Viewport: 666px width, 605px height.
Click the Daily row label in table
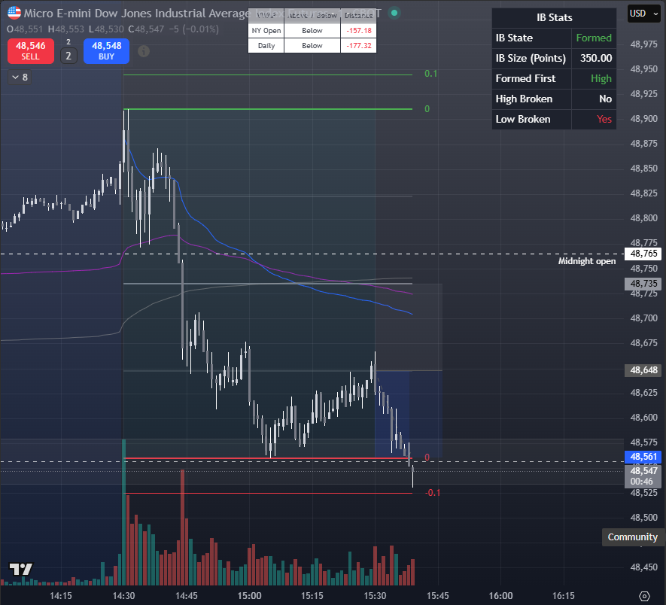coord(266,45)
